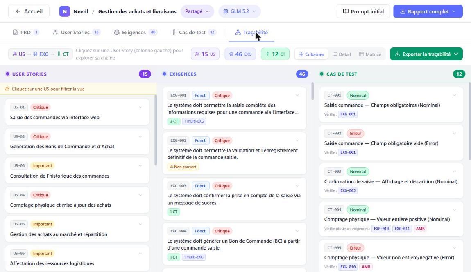This screenshot has width=471, height=272.
Task: Click the AMB tag on CT-005 card
Action: [x=366, y=267]
